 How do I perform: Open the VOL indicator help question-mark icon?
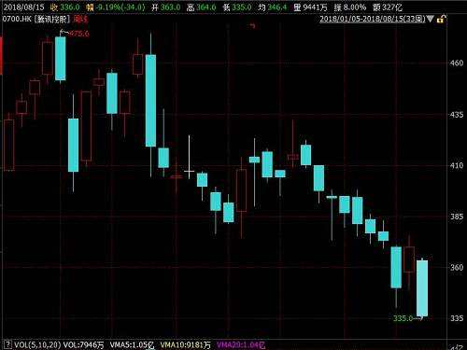(x=8, y=344)
